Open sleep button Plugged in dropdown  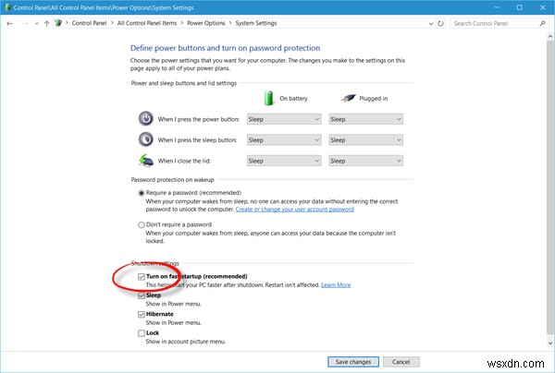coord(366,140)
